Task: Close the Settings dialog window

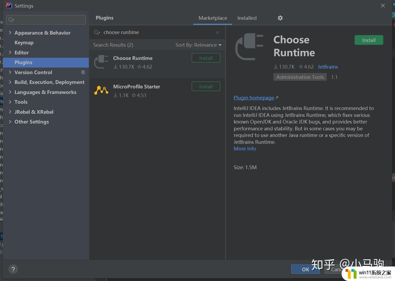Action: pos(383,6)
